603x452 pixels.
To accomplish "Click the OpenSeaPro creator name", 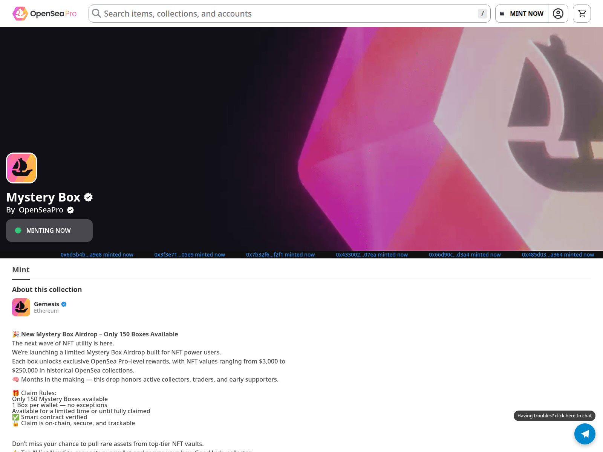I will [x=41, y=210].
